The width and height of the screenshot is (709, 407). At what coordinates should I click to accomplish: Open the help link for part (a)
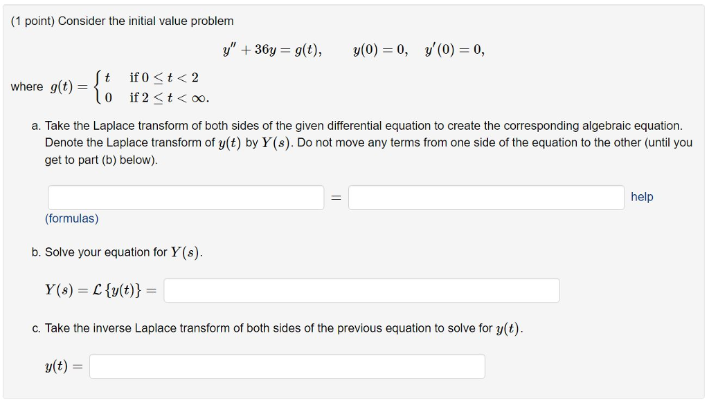click(642, 197)
